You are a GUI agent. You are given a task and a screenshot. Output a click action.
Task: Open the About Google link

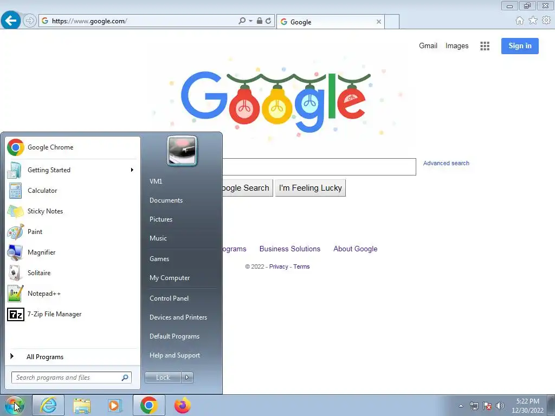point(356,249)
